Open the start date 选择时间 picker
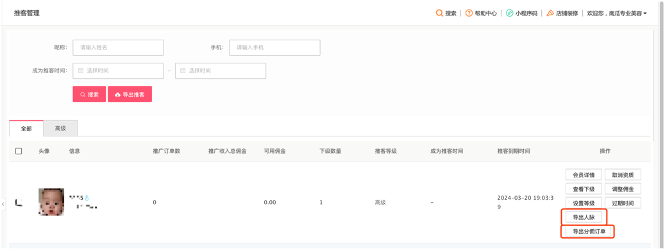Image resolution: width=665 pixels, height=249 pixels. (x=119, y=70)
